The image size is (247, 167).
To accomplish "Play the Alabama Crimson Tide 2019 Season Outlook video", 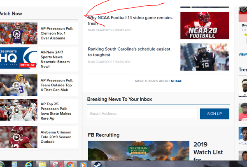I will click(16, 137).
